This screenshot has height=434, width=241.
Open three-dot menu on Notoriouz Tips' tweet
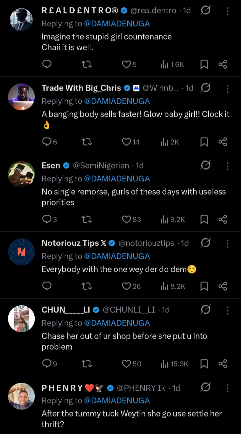point(227,243)
